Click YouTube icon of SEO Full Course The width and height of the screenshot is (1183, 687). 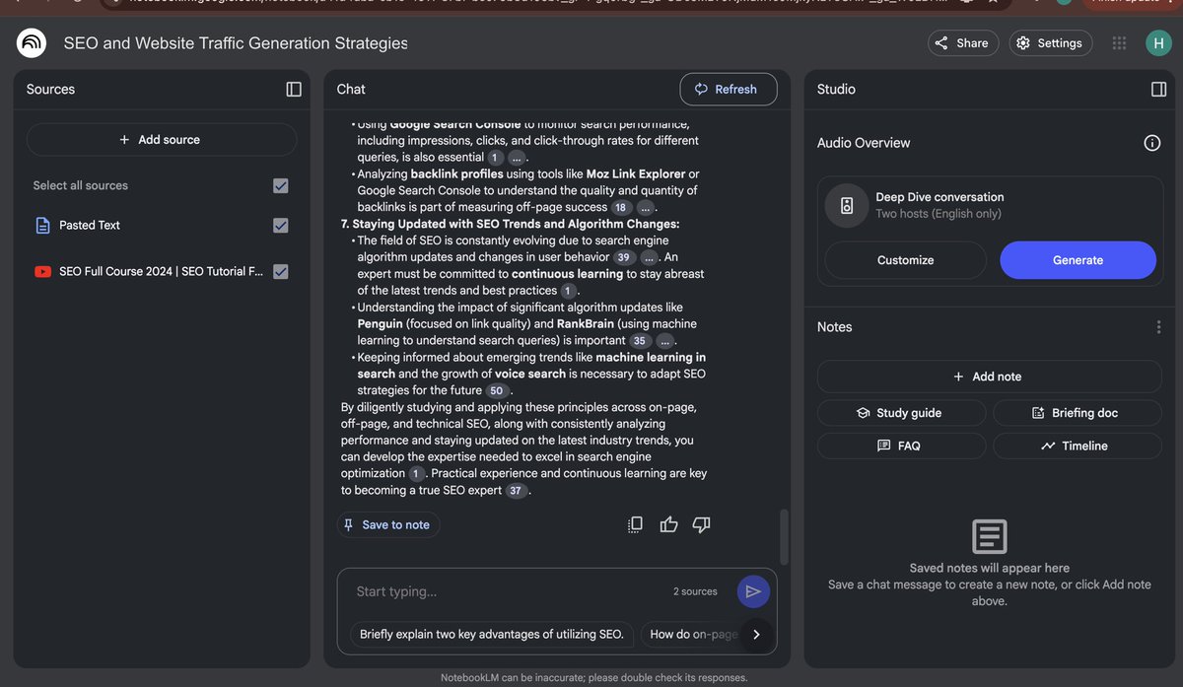coord(42,272)
